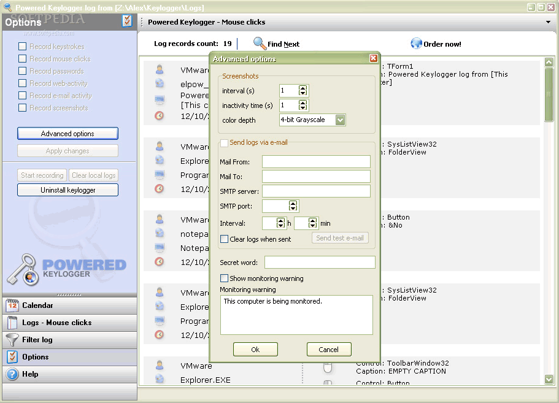Click Uninstall keylogger button
The width and height of the screenshot is (559, 403).
[67, 190]
